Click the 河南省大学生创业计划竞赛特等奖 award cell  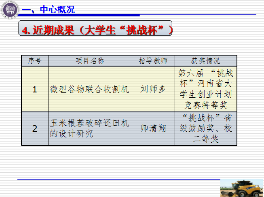(206, 89)
